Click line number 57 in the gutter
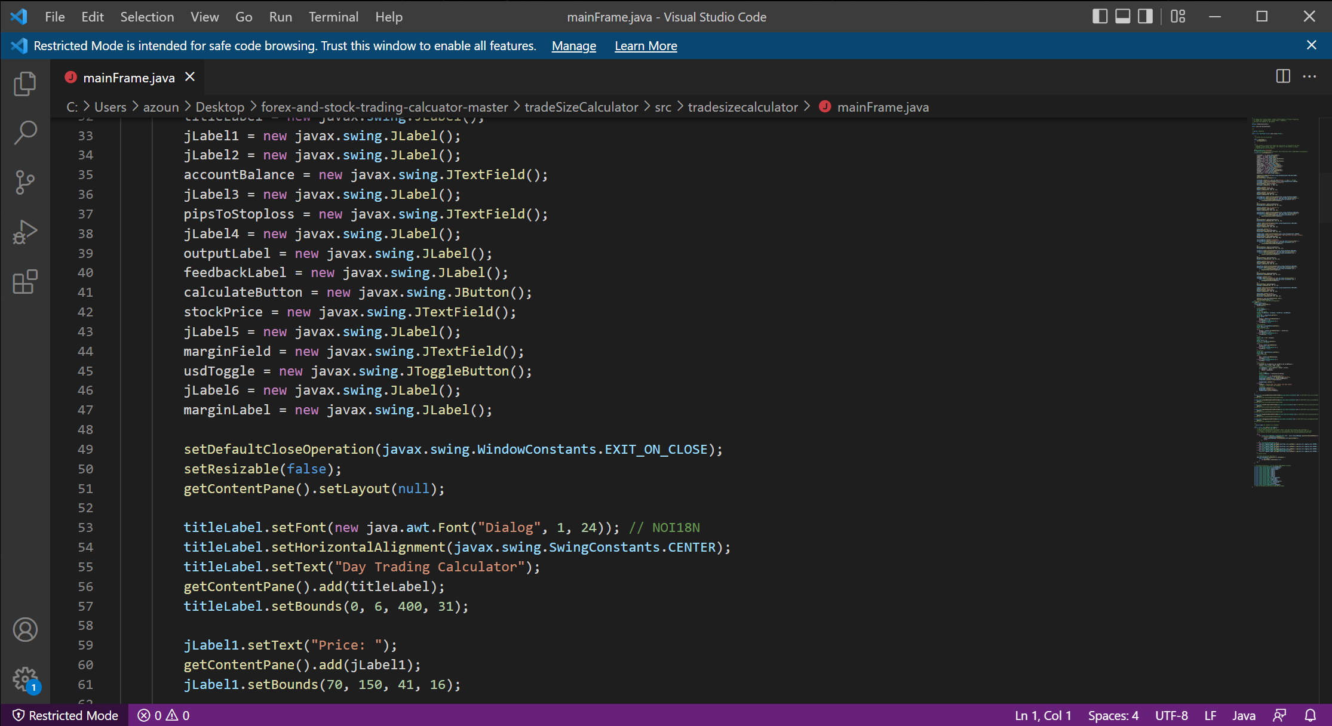1332x726 pixels. coord(85,606)
